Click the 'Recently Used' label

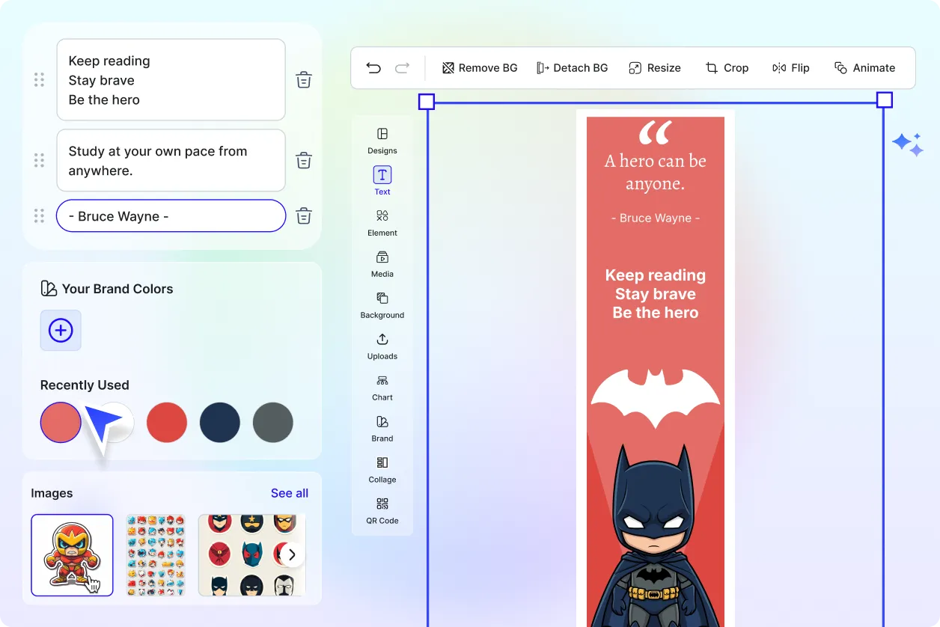click(85, 385)
